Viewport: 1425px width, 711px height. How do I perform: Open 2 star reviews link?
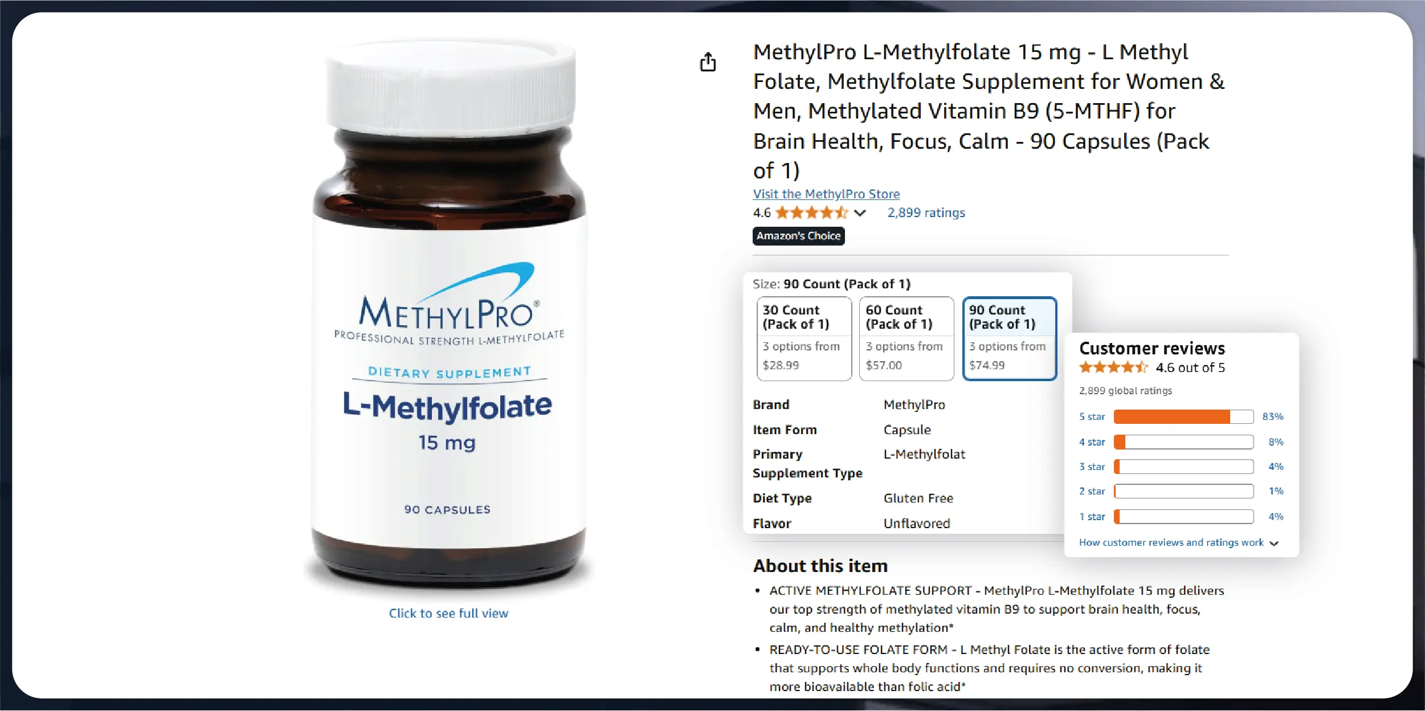[1092, 491]
